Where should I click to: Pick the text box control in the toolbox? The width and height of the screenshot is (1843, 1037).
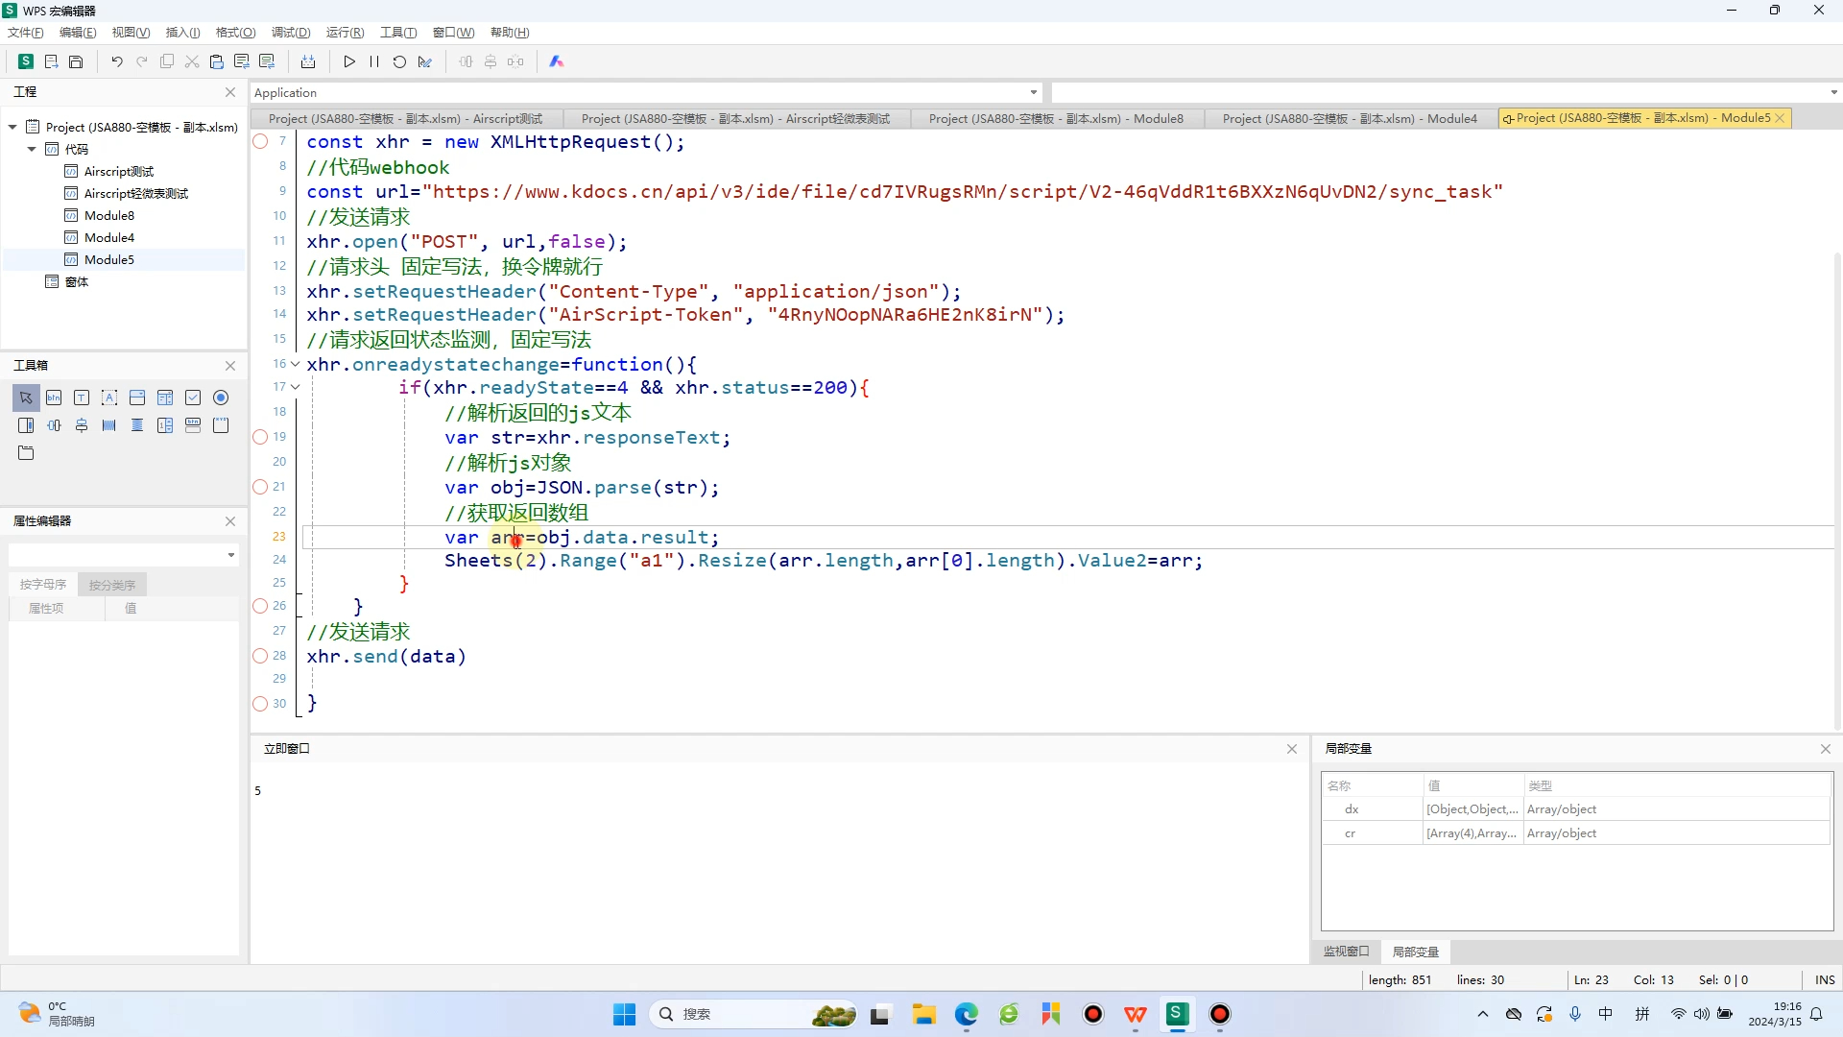[x=82, y=398]
